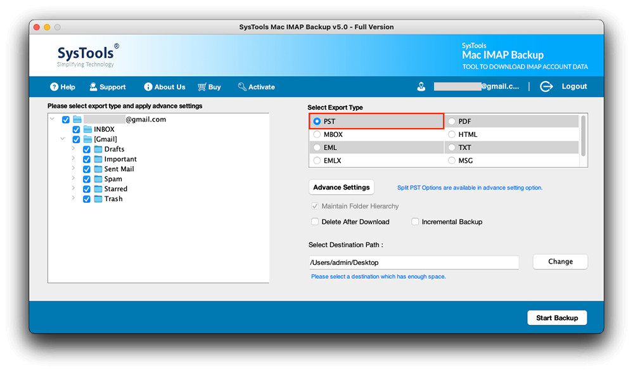Uncheck the Sent Mail checkbox
The height and width of the screenshot is (372, 633).
pos(87,169)
